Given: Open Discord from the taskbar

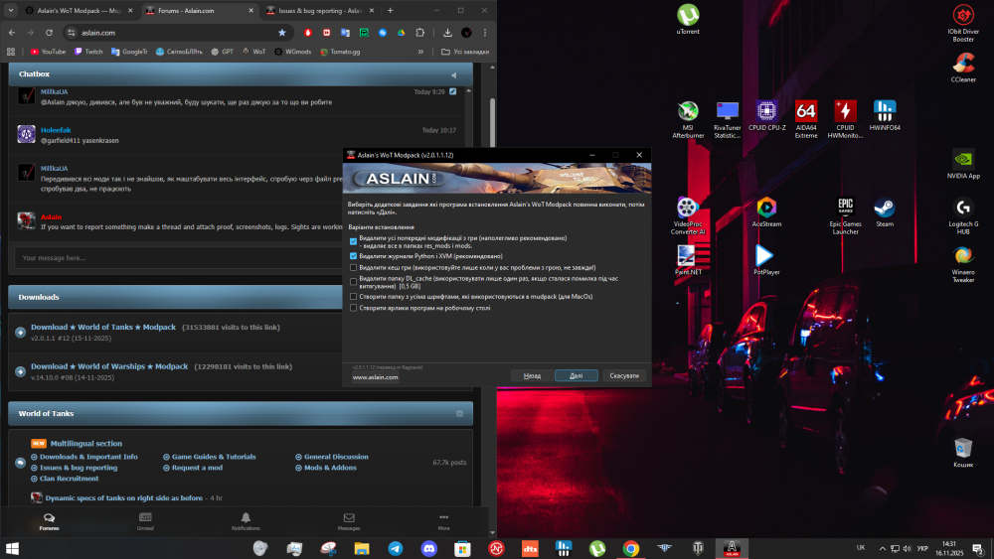Looking at the screenshot, I should pyautogui.click(x=429, y=548).
